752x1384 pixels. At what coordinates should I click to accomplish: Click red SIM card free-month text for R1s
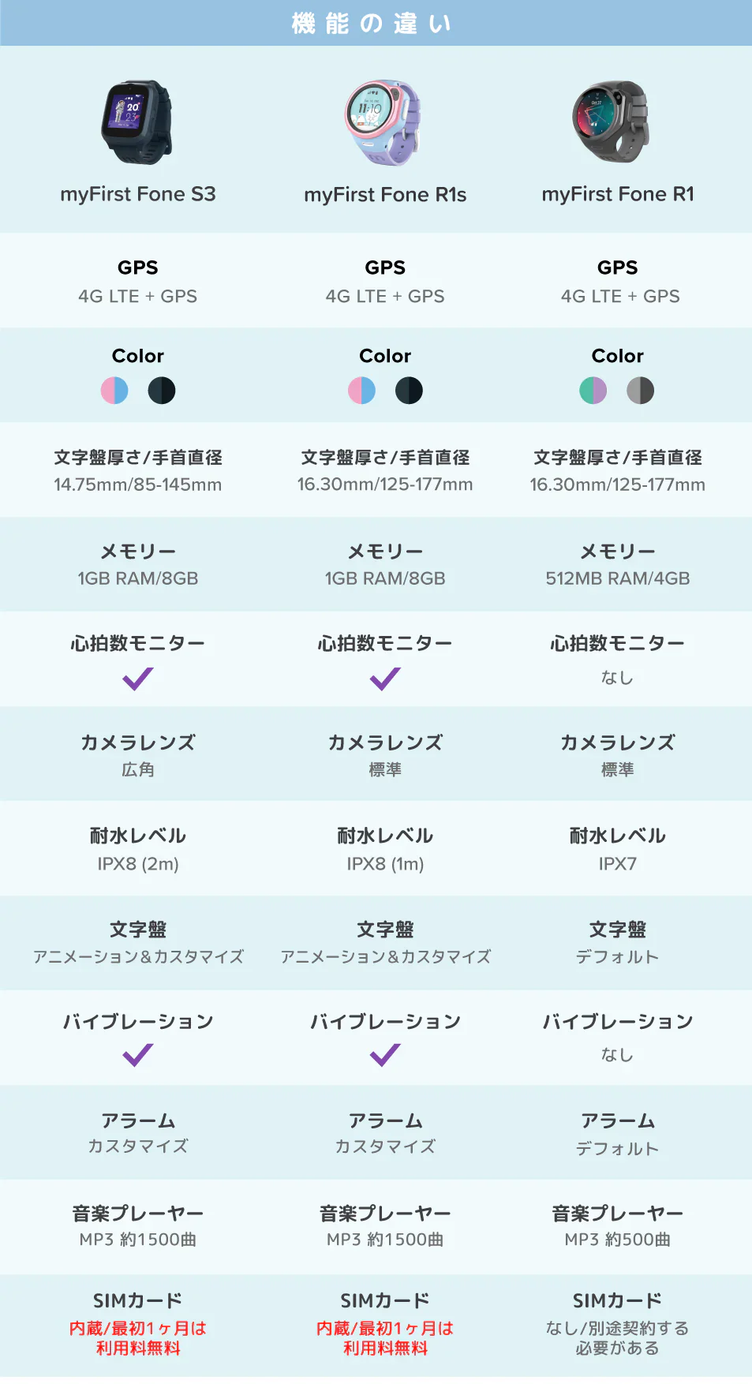pyautogui.click(x=385, y=1338)
